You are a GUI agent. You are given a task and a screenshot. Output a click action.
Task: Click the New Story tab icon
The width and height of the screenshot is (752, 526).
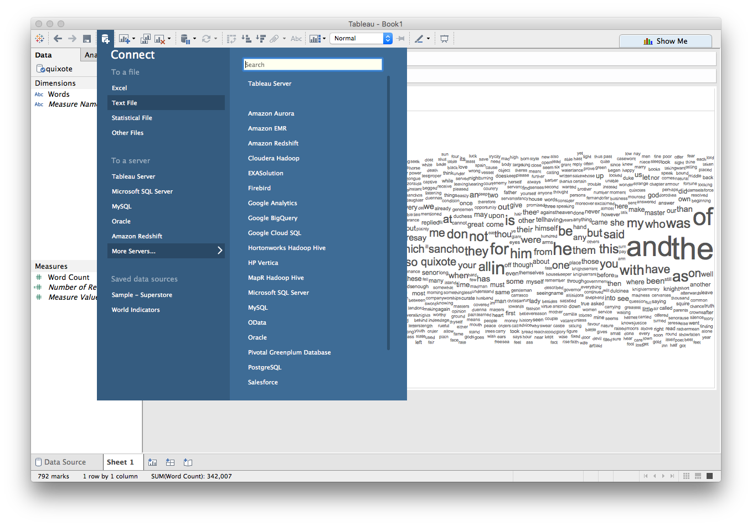point(188,462)
